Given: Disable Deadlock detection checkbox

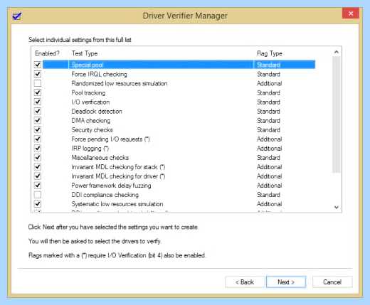Looking at the screenshot, I should (x=38, y=111).
